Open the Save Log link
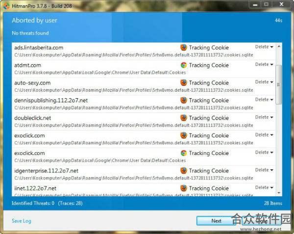Viewport: 294px width, 234px height. 22,221
